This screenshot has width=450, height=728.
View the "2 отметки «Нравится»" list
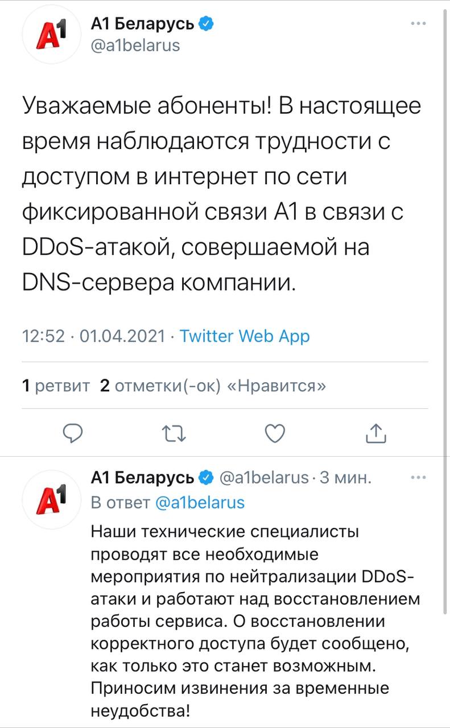213,387
